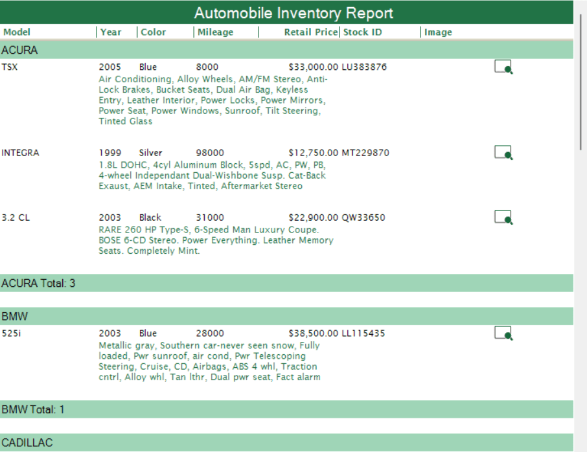
Task: Click mileage value 28000
Action: 210,333
